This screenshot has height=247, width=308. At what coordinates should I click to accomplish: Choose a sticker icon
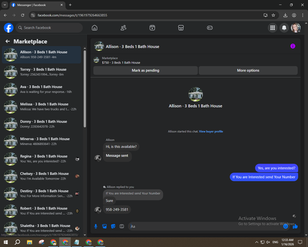(113, 227)
